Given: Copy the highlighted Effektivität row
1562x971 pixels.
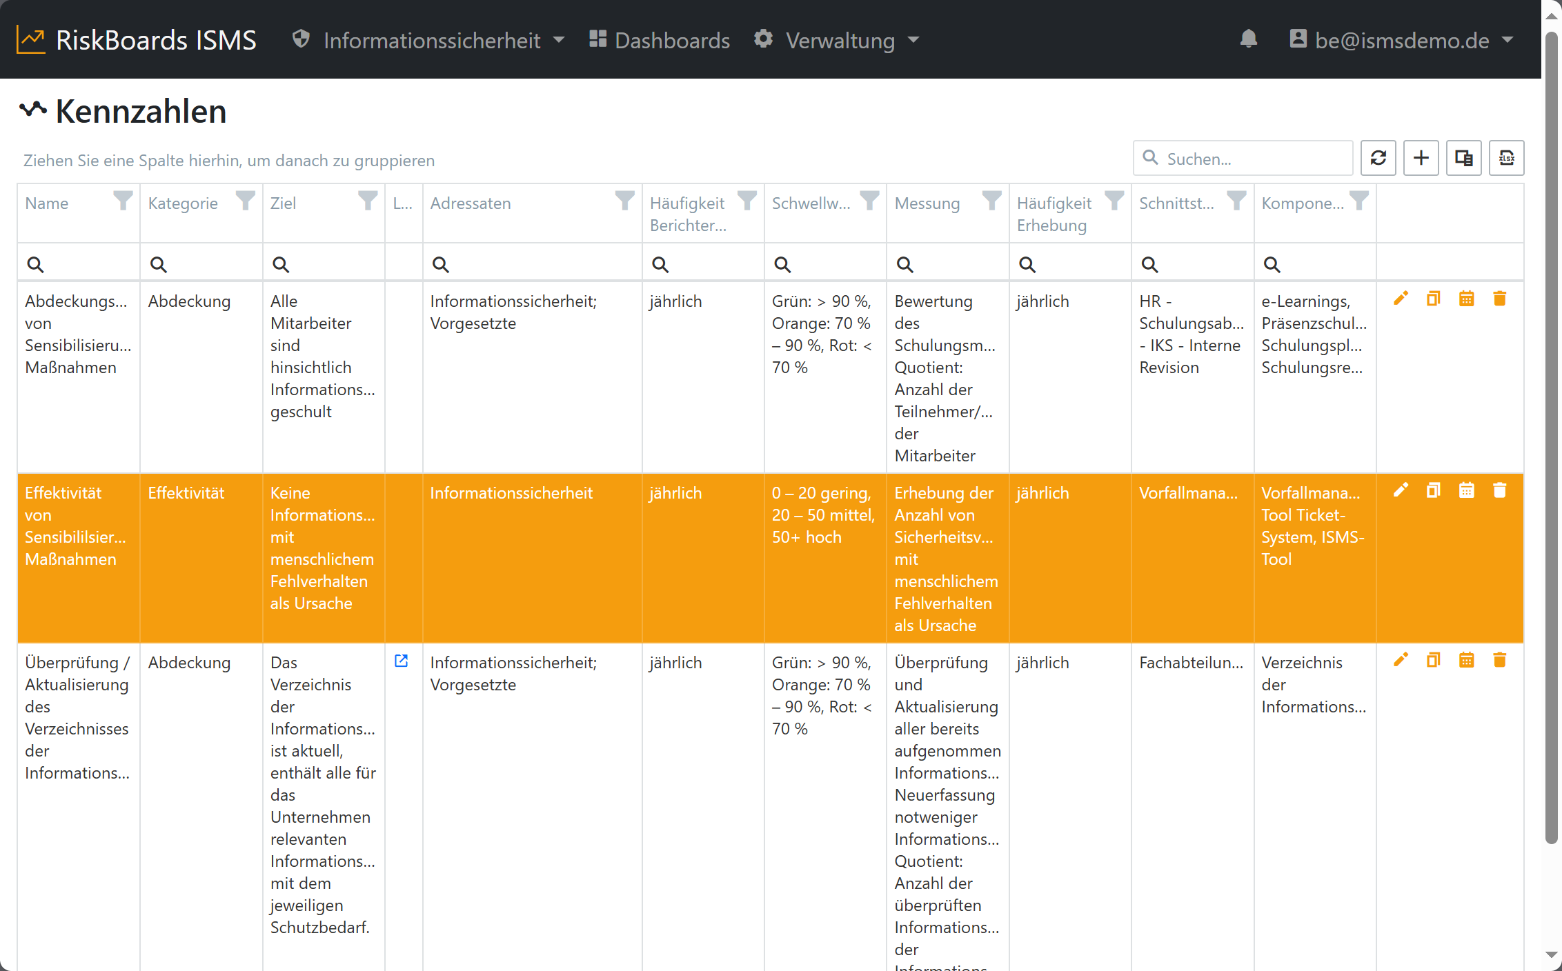Looking at the screenshot, I should (x=1434, y=490).
